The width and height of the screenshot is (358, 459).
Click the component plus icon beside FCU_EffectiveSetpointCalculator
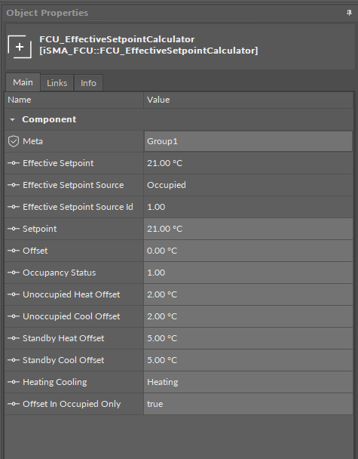(20, 47)
